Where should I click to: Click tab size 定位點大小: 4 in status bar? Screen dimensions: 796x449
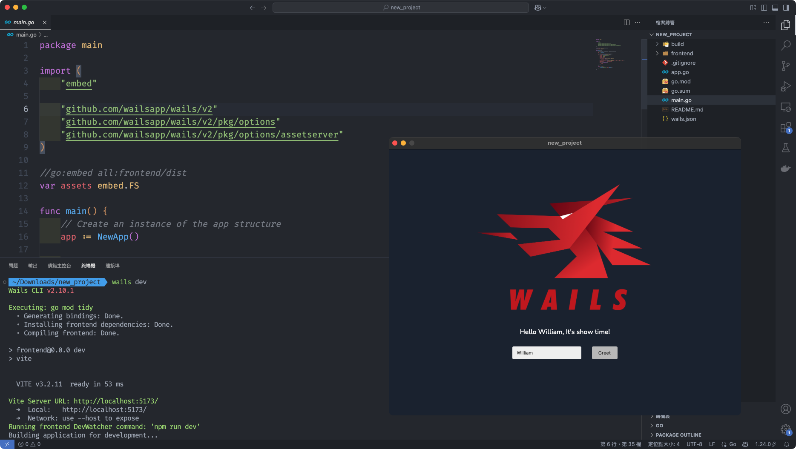point(664,444)
